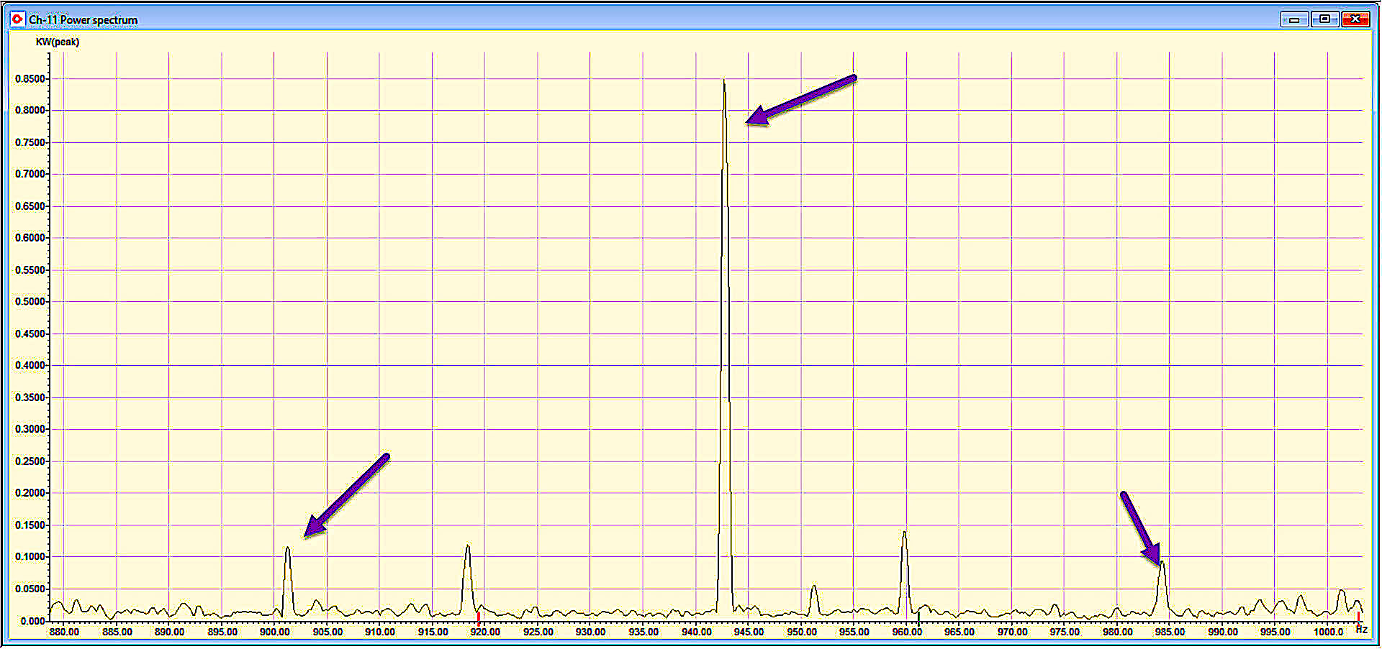Click the 0.2500 Y-axis value
1382x649 pixels.
click(30, 461)
